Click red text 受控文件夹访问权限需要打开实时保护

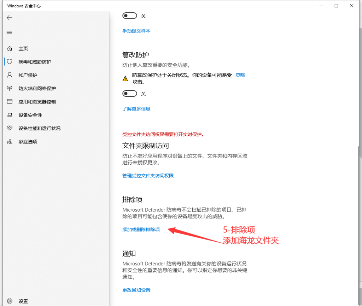pos(163,134)
